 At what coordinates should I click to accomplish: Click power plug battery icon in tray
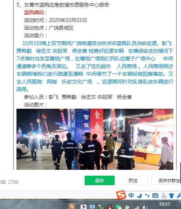[127, 207]
